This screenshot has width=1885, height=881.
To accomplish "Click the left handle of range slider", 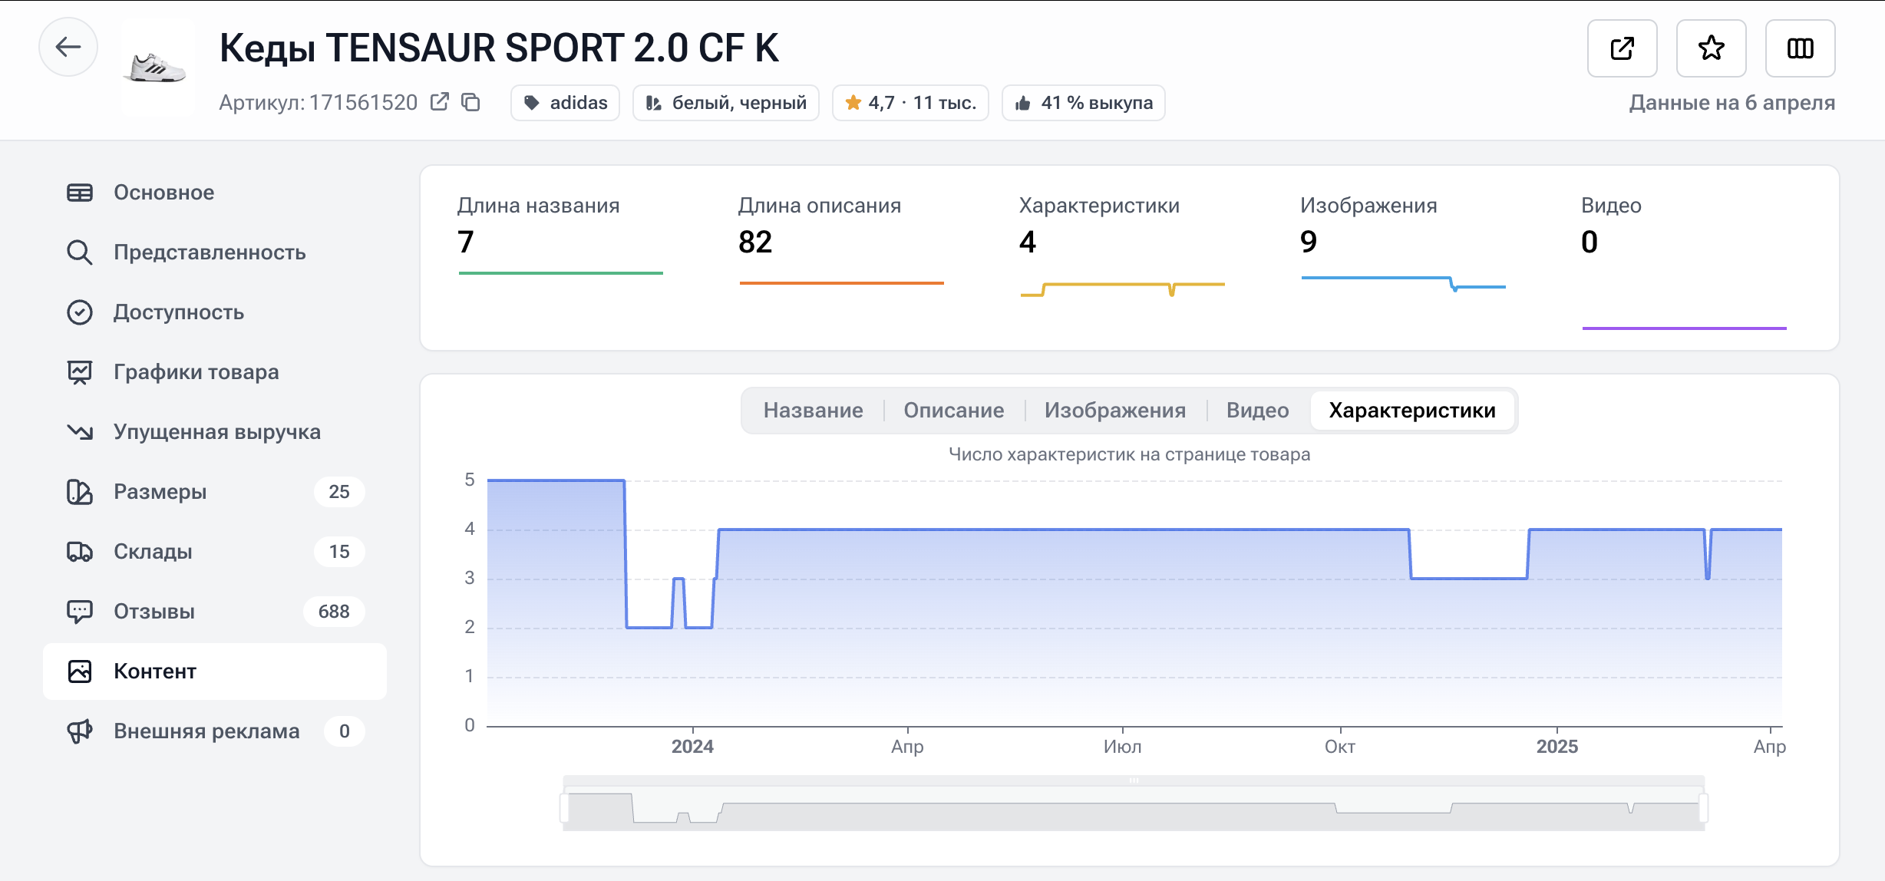I will [x=565, y=807].
